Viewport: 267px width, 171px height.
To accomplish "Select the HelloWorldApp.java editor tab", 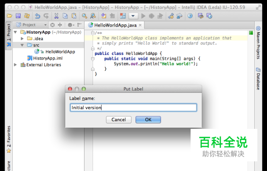I will [115, 25].
